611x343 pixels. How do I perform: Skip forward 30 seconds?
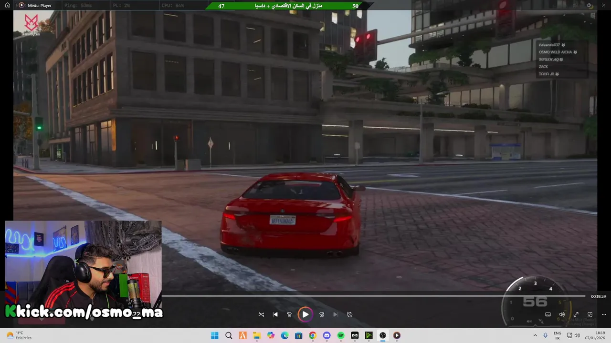click(322, 314)
